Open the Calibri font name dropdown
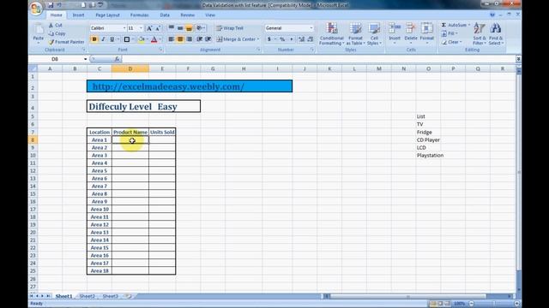The height and width of the screenshot is (308, 549). pos(124,28)
